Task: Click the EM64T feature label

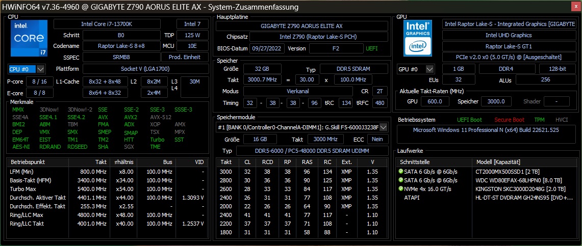Action: coord(19,140)
